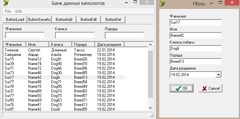This screenshot has width=240, height=119.
Task: Select the Sur97 row
Action: (x=64, y=109)
